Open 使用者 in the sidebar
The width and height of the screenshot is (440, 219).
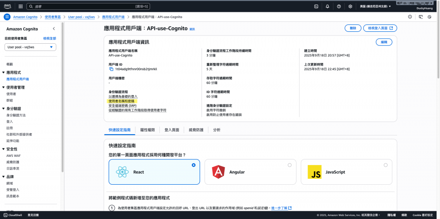point(11,94)
